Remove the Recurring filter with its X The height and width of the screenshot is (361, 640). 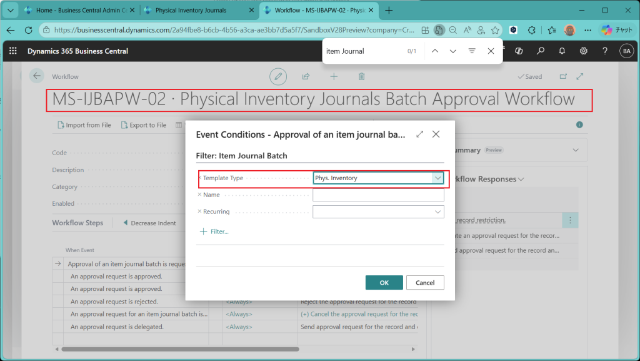(200, 212)
